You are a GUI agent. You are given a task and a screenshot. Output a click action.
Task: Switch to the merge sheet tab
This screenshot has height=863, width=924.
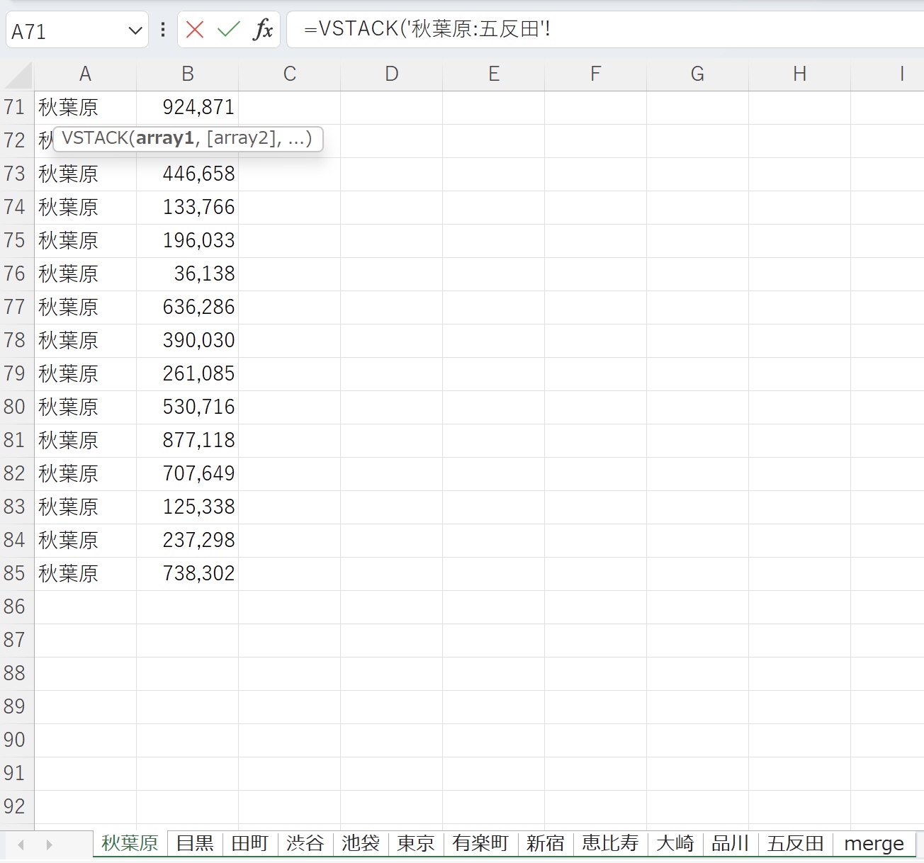point(874,843)
